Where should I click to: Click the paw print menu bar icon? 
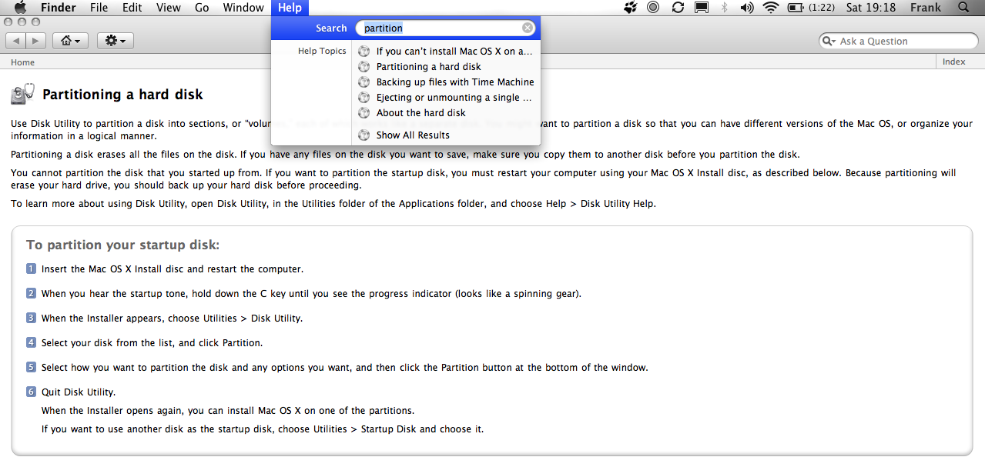[x=631, y=8]
